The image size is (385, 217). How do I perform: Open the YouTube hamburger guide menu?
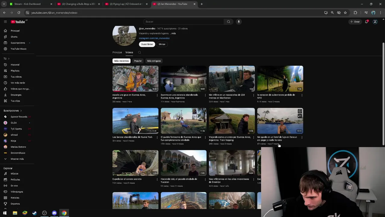pos(5,22)
